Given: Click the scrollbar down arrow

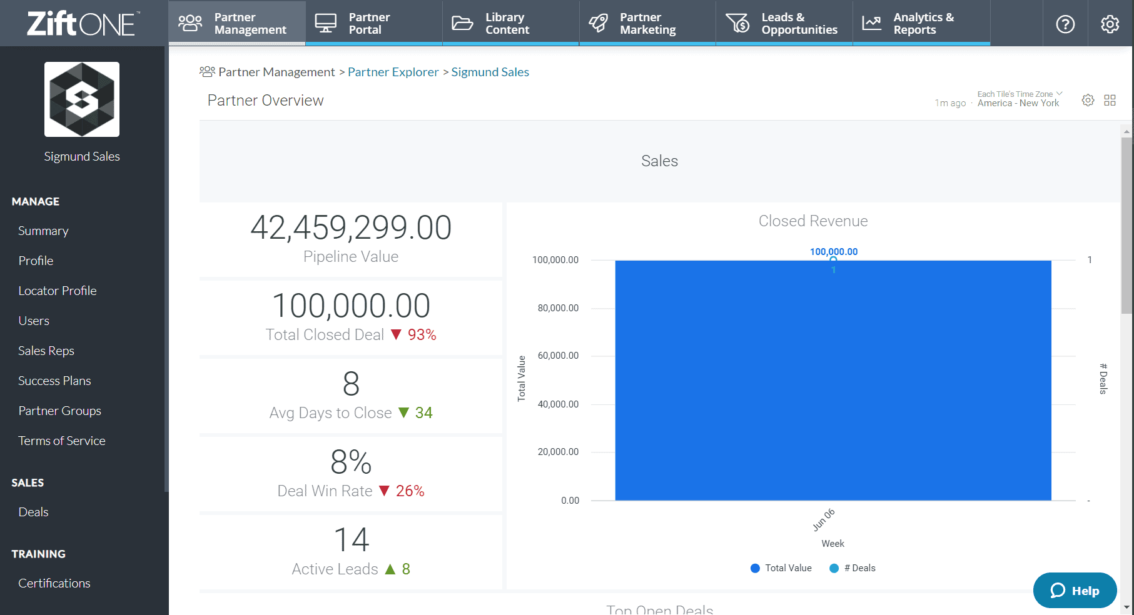Looking at the screenshot, I should pyautogui.click(x=1126, y=607).
